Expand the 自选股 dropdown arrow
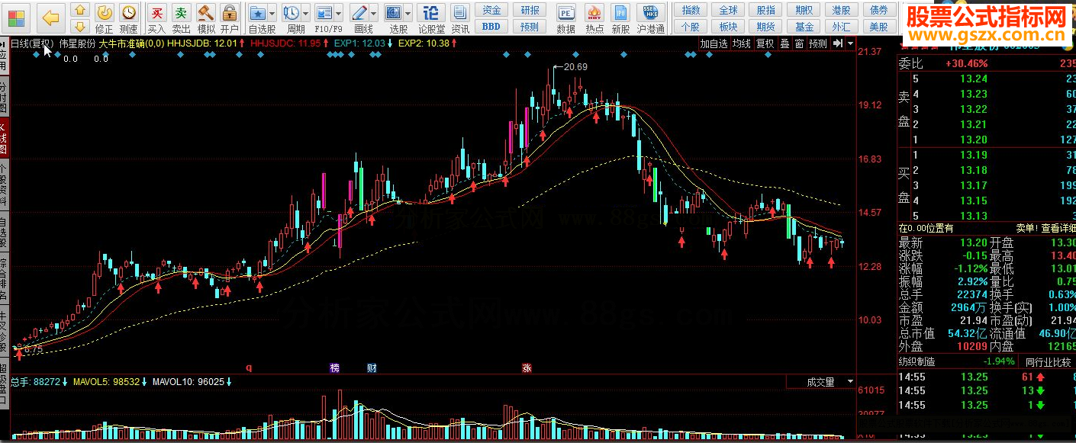The image size is (1076, 443). coord(272,14)
